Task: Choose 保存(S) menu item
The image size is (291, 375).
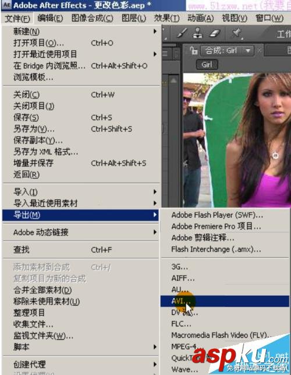Action: pyautogui.click(x=80, y=117)
